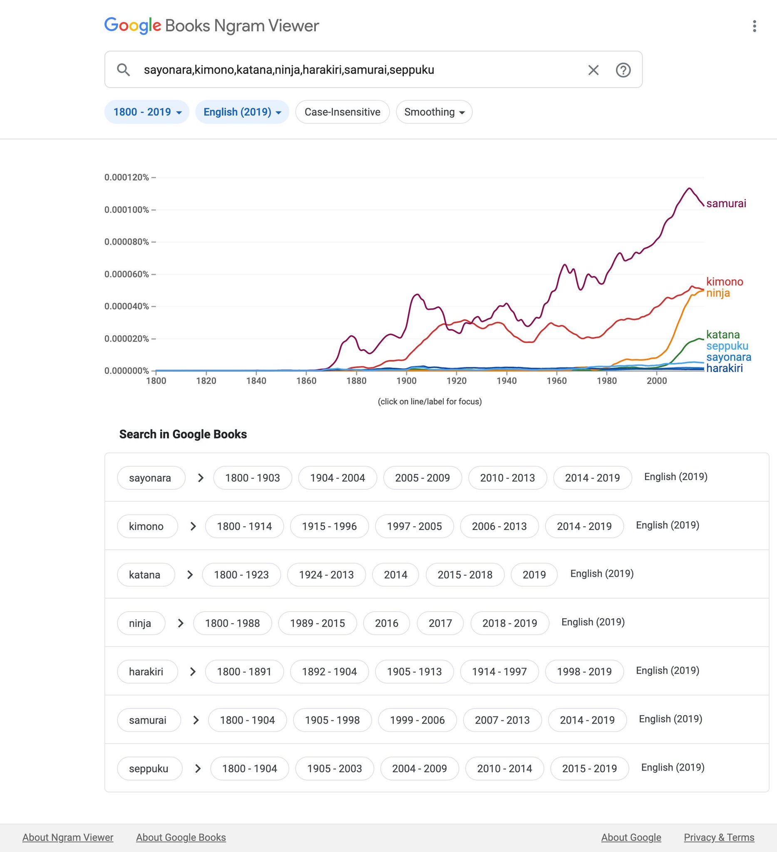This screenshot has width=777, height=852.
Task: Open the Smoothing dropdown
Action: (x=434, y=112)
